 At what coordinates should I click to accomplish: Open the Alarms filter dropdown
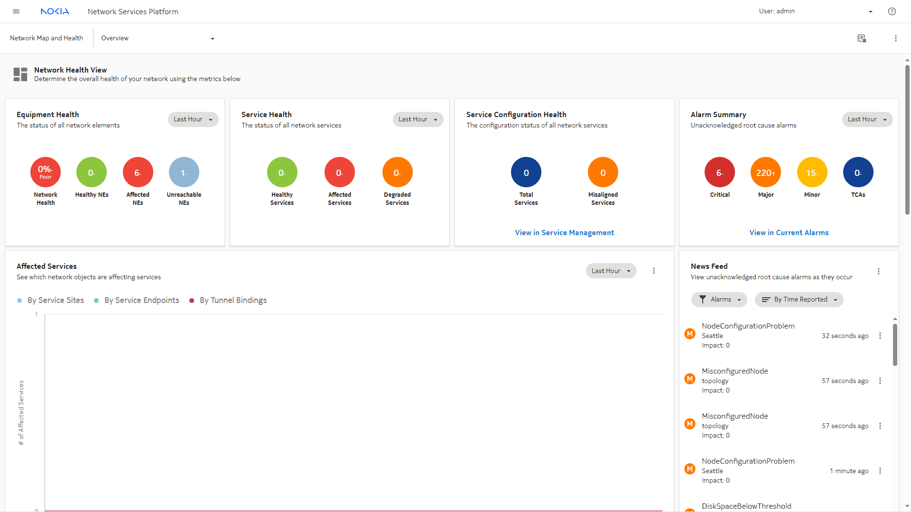[x=719, y=300]
